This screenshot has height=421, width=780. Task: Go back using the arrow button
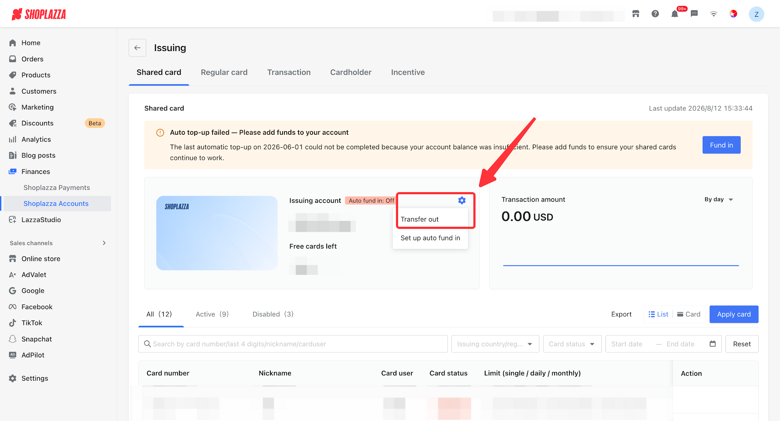pos(137,48)
